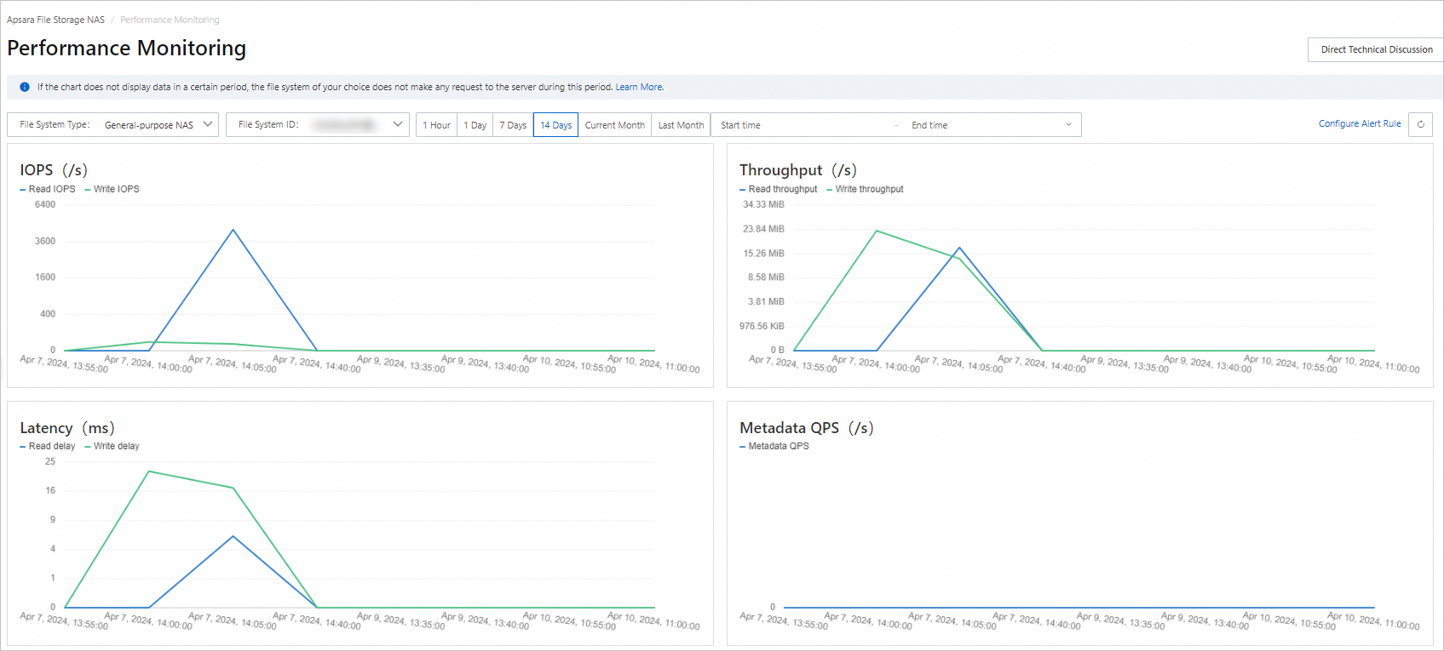The width and height of the screenshot is (1444, 651).
Task: Click the Write throughput peak on chart
Action: 877,231
